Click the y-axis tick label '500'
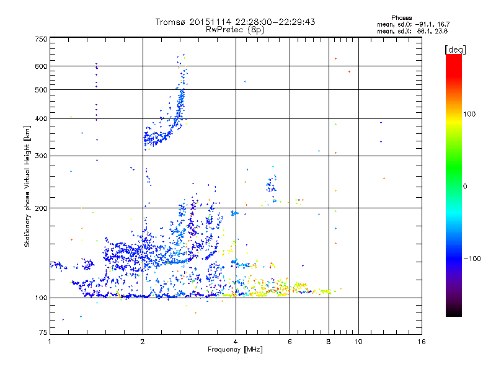 click(x=41, y=90)
